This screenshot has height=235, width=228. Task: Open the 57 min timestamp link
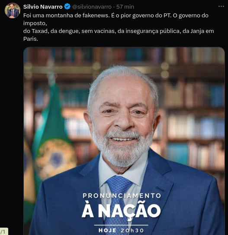click(125, 7)
